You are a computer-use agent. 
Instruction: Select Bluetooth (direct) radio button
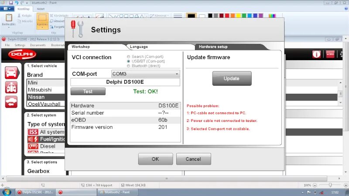coord(128,66)
